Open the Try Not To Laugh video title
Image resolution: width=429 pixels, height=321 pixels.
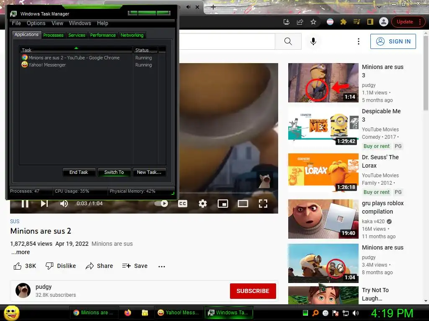point(375,294)
